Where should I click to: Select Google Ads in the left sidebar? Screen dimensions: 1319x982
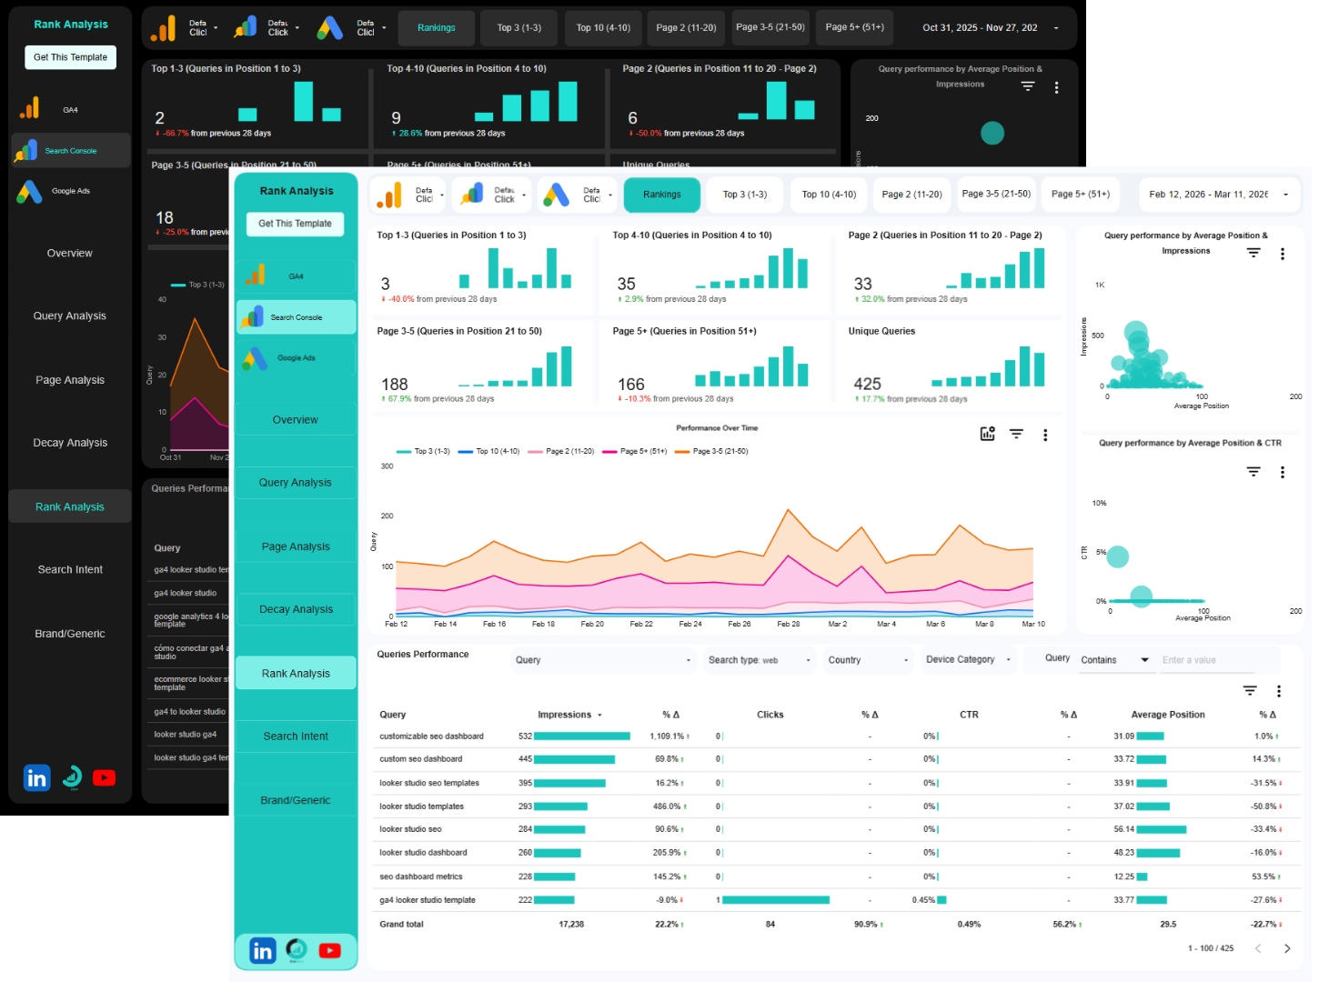296,356
